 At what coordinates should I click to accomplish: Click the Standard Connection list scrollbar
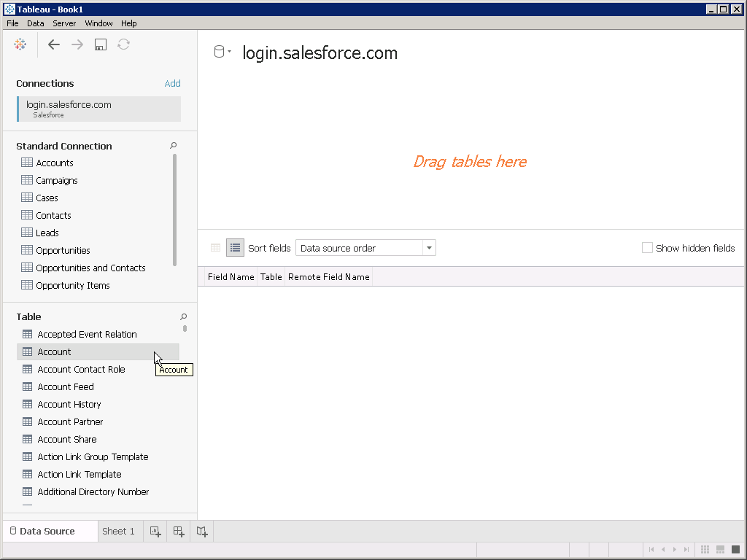click(174, 209)
